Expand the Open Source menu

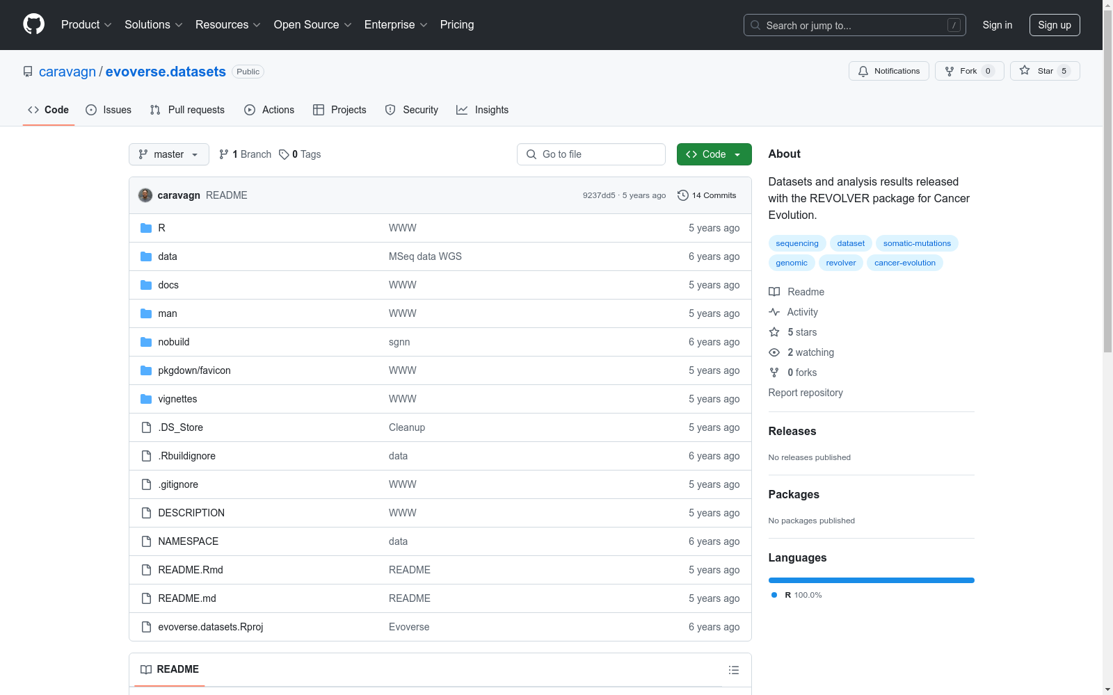pyautogui.click(x=313, y=24)
